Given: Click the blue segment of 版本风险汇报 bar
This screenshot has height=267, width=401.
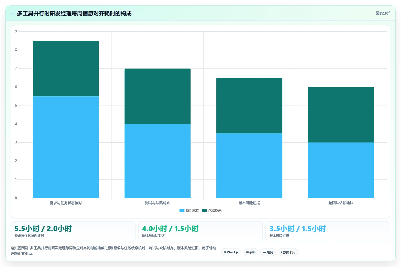Looking at the screenshot, I should coord(249,166).
